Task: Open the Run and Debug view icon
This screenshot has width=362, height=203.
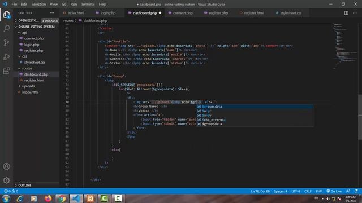Action: click(6, 56)
